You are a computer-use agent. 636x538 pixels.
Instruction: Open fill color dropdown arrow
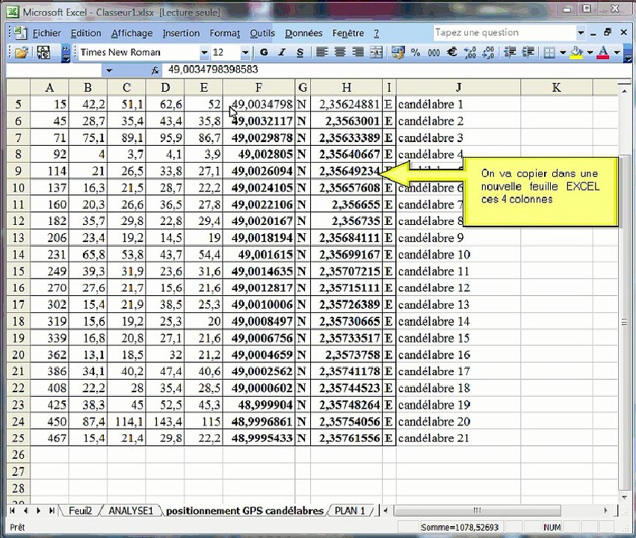[590, 52]
